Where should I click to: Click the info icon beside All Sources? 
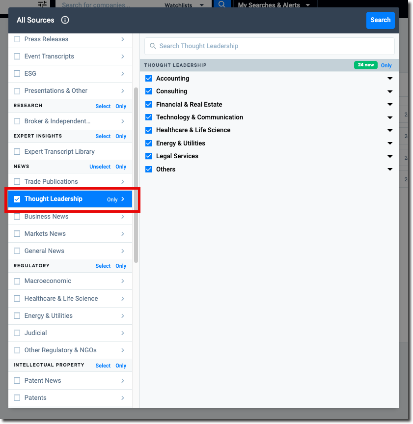(65, 20)
